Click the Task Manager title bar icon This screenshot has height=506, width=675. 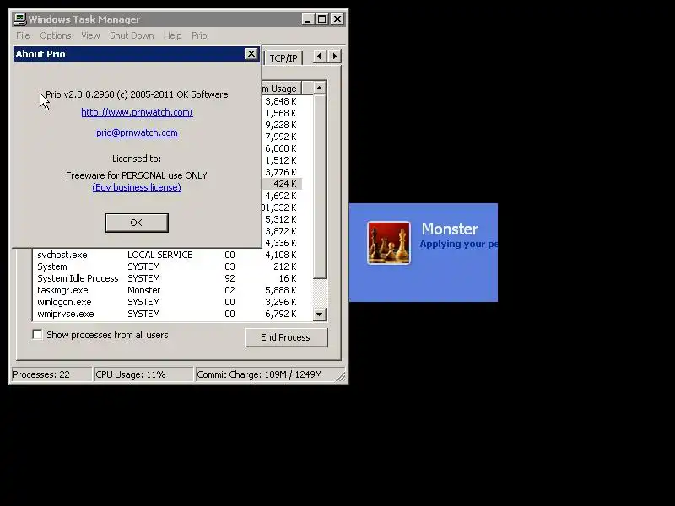19,19
